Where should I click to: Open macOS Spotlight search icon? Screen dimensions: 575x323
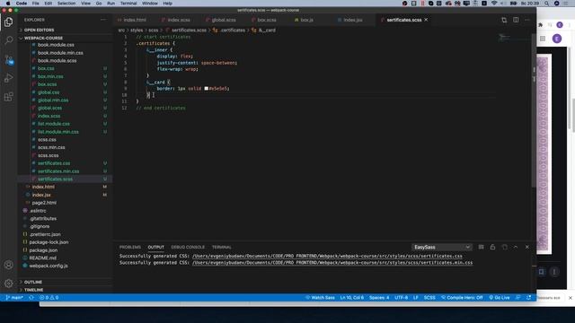[x=546, y=4]
